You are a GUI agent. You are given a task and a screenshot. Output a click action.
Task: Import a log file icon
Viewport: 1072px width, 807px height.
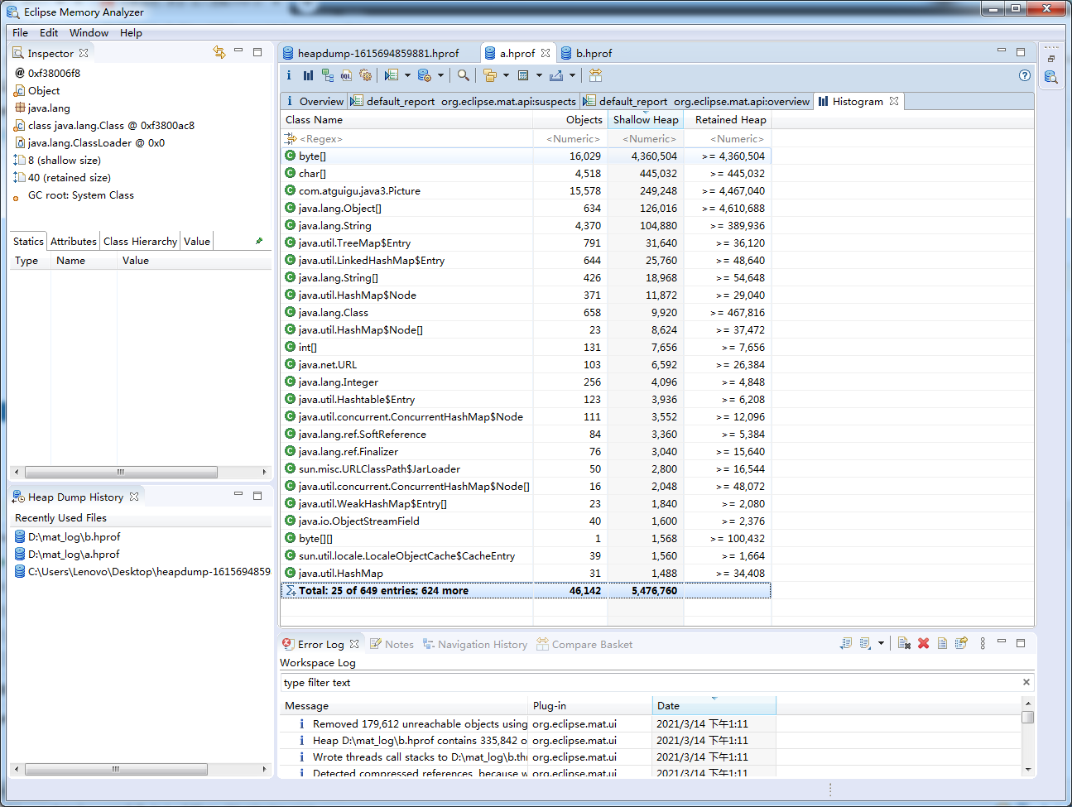(x=865, y=643)
